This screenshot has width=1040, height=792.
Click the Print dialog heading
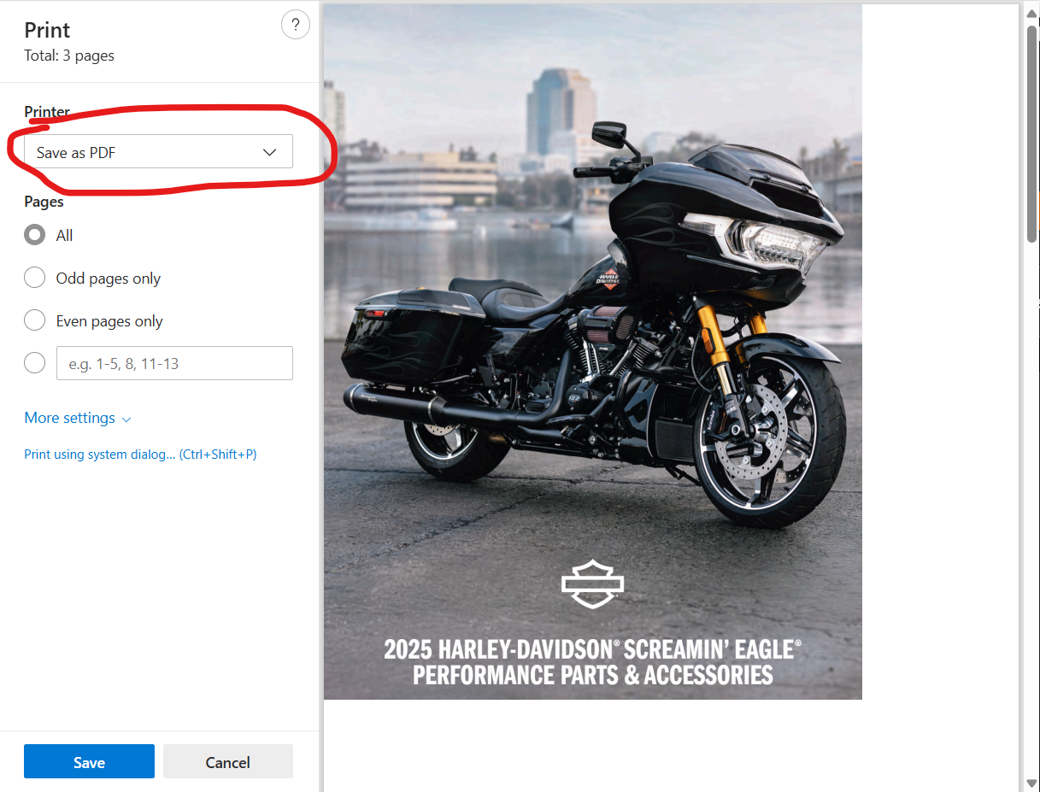click(47, 30)
